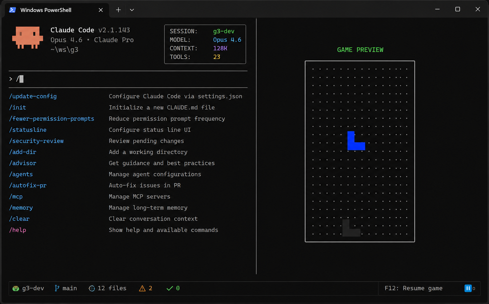The height and width of the screenshot is (304, 489).
Task: Open the /agents command
Action: 21,174
